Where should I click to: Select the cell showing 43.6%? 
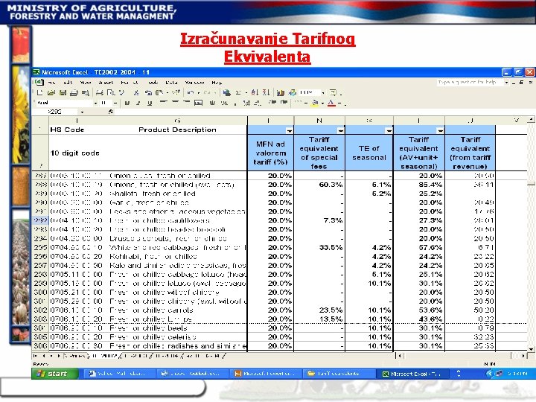(419, 319)
